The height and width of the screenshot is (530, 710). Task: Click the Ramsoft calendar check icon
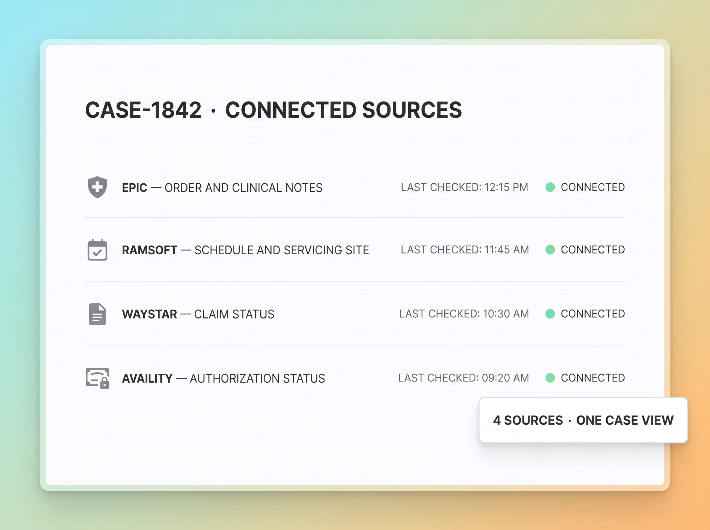[x=97, y=250]
